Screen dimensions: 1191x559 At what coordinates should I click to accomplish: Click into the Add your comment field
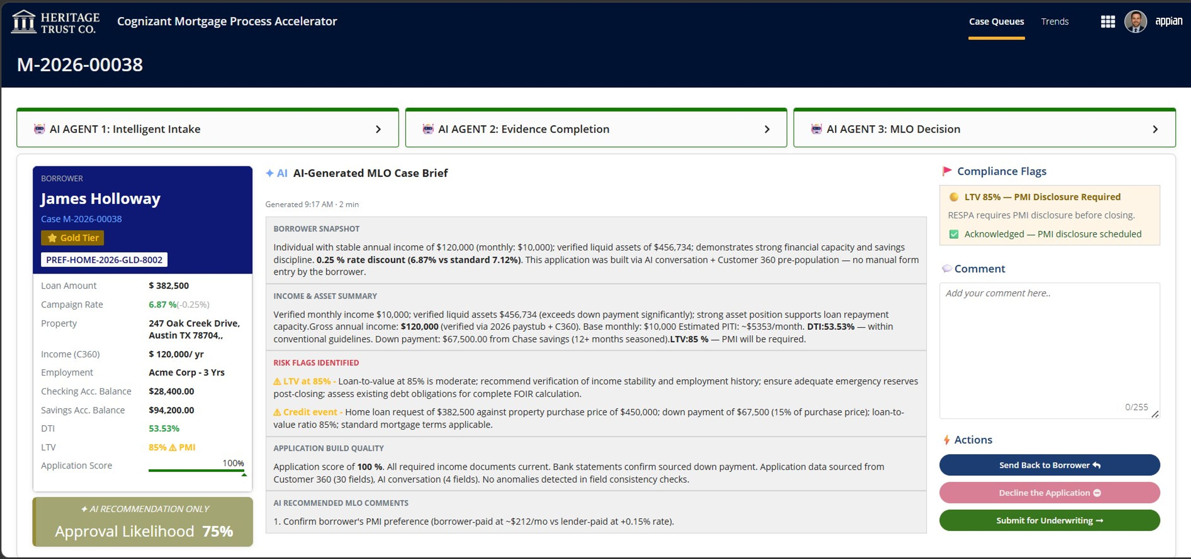[1050, 351]
